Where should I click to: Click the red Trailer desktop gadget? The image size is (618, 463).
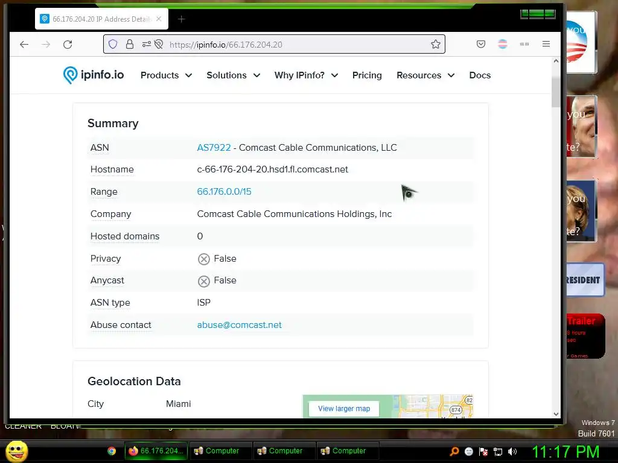[585, 336]
